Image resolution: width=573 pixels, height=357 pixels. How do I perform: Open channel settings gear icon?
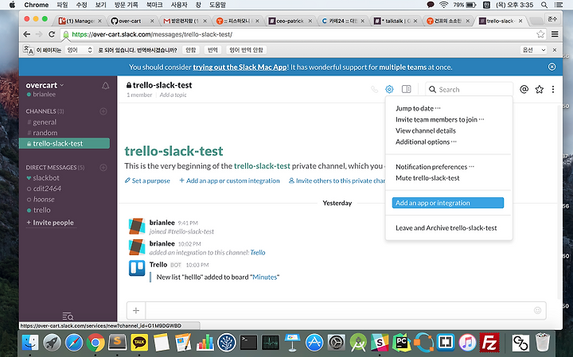coord(389,89)
